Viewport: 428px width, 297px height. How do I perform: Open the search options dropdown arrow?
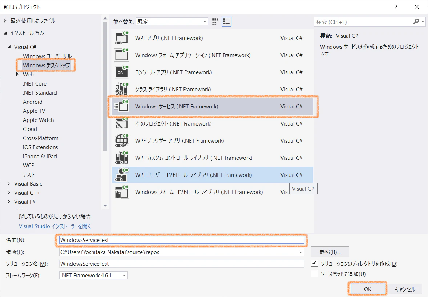(x=423, y=21)
